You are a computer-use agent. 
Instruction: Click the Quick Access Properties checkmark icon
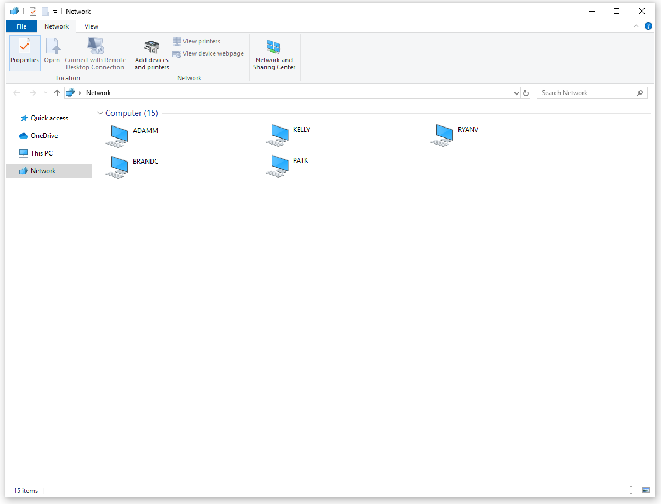point(32,11)
